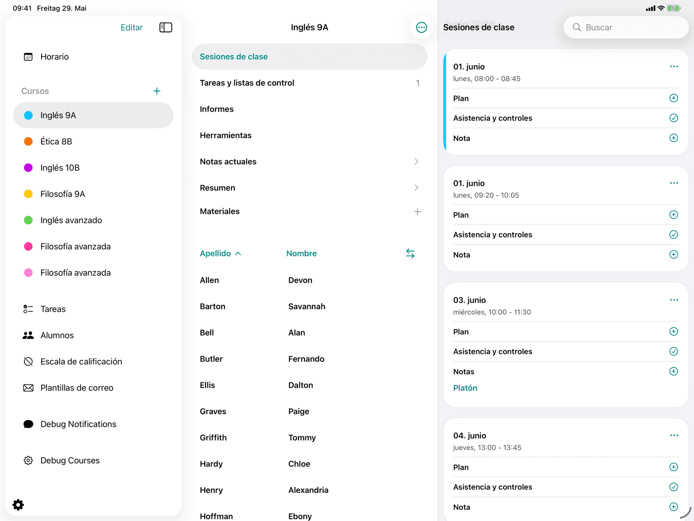Open student Barton Savannah
694x521 pixels.
[x=310, y=307]
